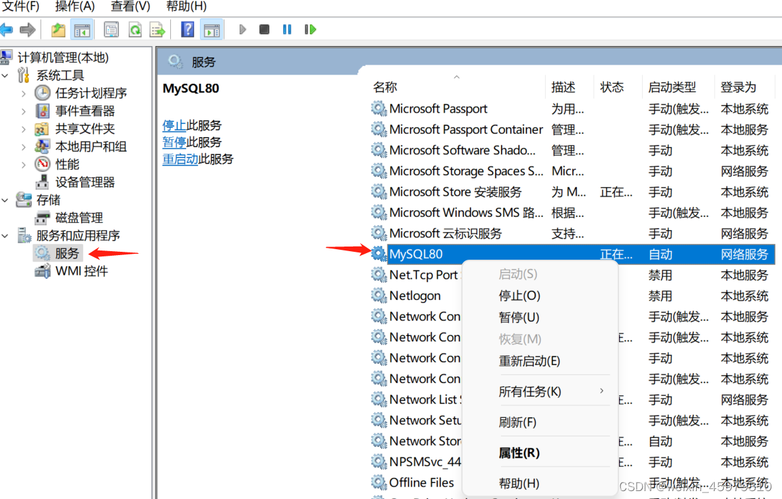The height and width of the screenshot is (499, 782).
Task: Sort by Startup Type (启动类型) column header
Action: coord(678,87)
